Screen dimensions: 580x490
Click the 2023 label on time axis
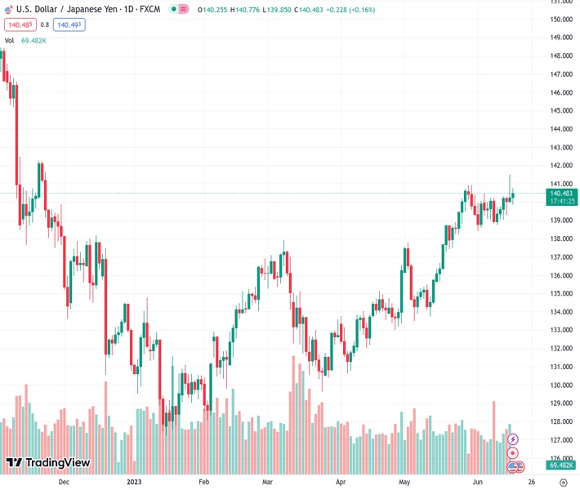[x=136, y=483]
